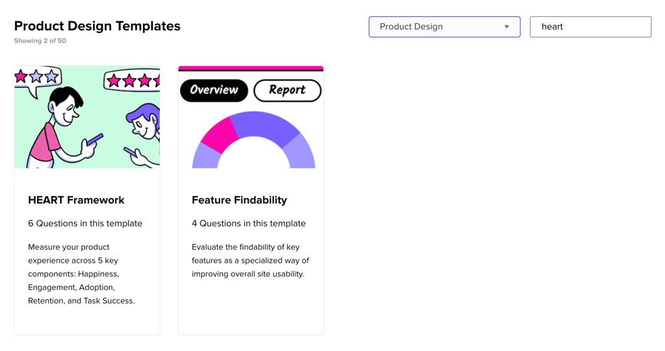Open the Product Design category dropdown
Image resolution: width=665 pixels, height=351 pixels.
click(x=444, y=27)
